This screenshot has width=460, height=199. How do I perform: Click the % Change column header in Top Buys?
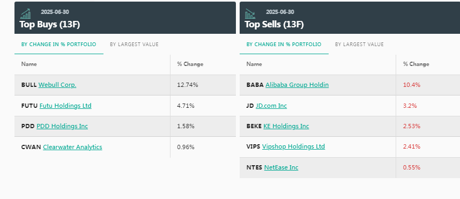(x=190, y=64)
